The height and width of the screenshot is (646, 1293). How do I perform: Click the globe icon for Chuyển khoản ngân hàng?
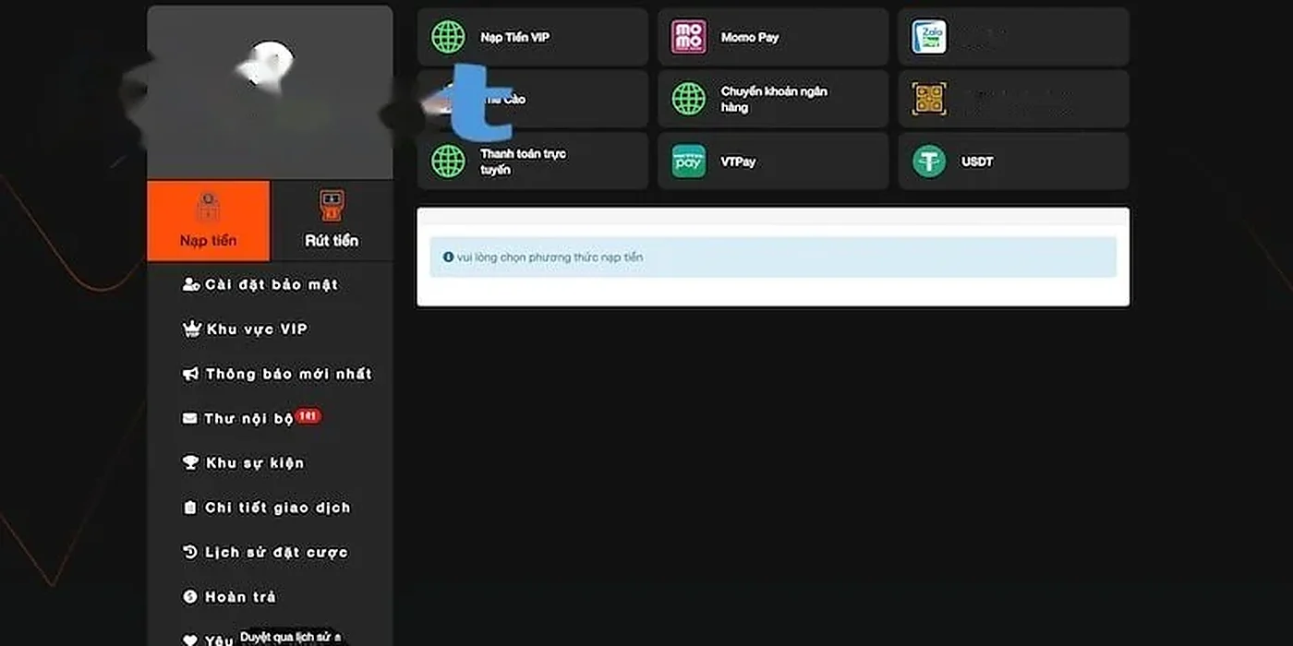[x=689, y=99]
